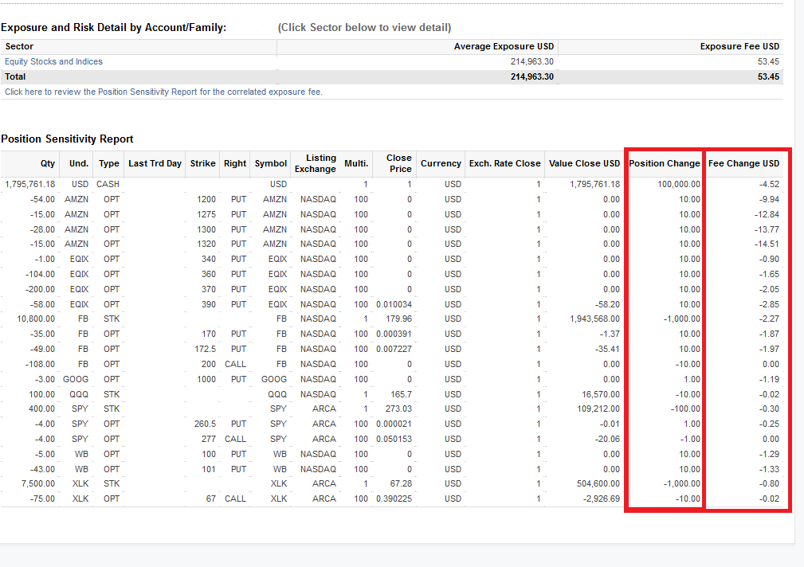Screen dimensions: 804x567
Task: Click the XLK stock quantity 7,500.00
Action: tap(38, 484)
